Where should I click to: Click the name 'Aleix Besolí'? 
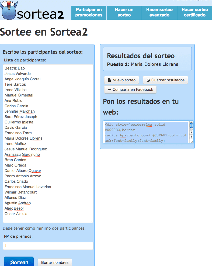[x=15, y=209]
